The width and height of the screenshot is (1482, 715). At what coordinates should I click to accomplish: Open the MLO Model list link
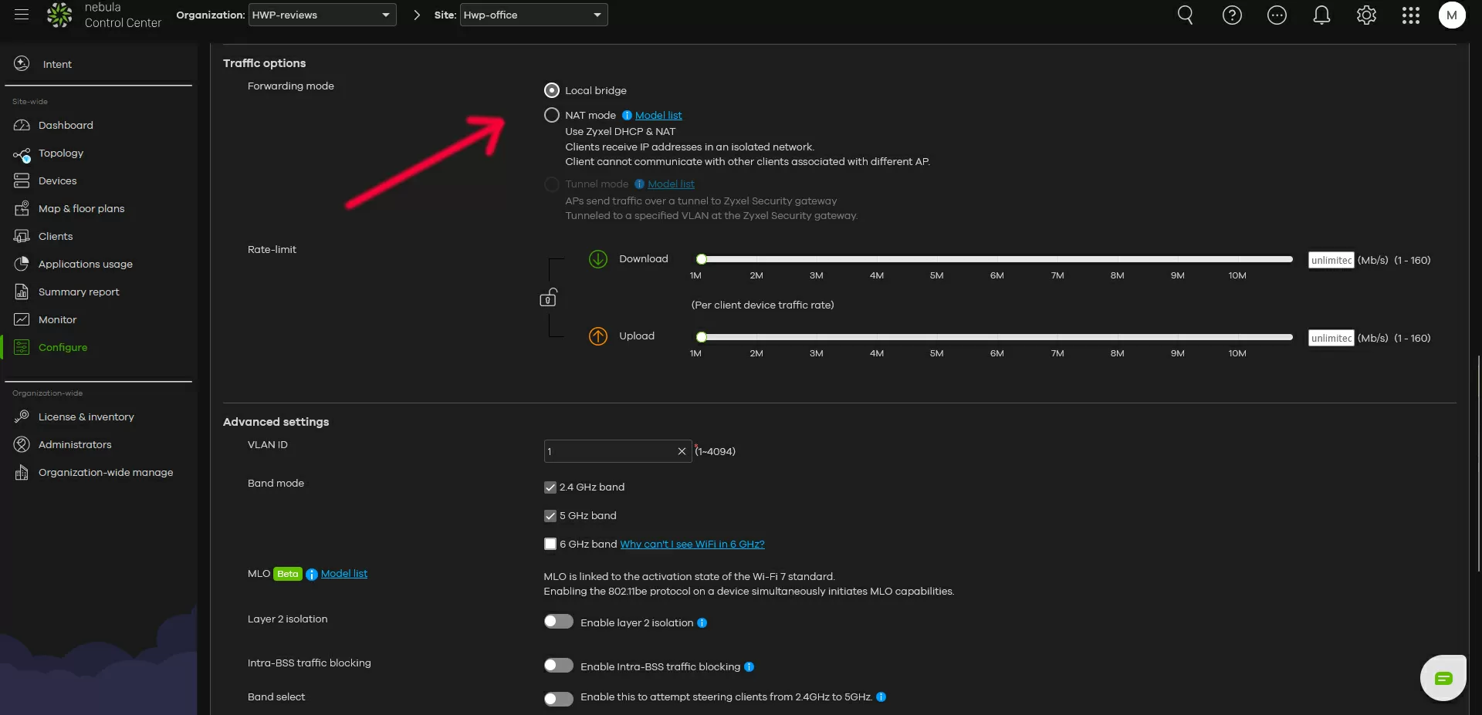[x=343, y=573]
